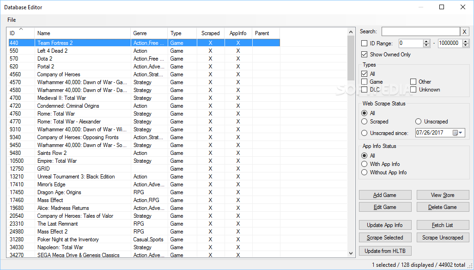Select Napoleon: Total War row
Viewport: 474px width, 270px height.
[x=144, y=247]
